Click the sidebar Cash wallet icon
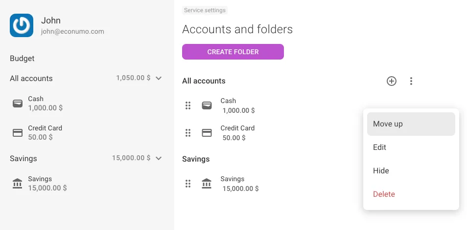The height and width of the screenshot is (230, 467). tap(18, 104)
